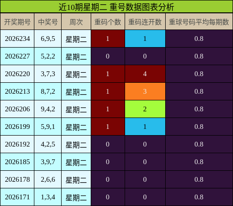The image size is (233, 206).
Task: Click the 重码连开数 value 0 in row 2026192
Action: (145, 144)
